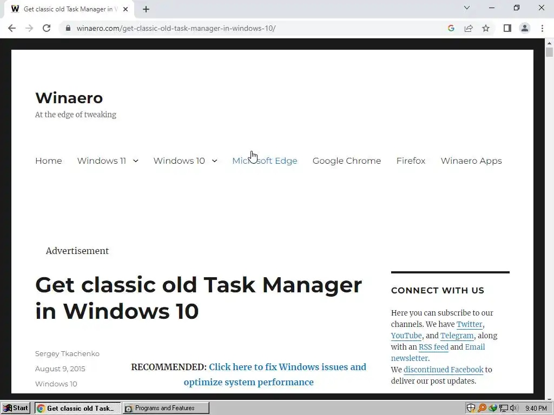View site security lock info
The image size is (554, 415).
68,28
